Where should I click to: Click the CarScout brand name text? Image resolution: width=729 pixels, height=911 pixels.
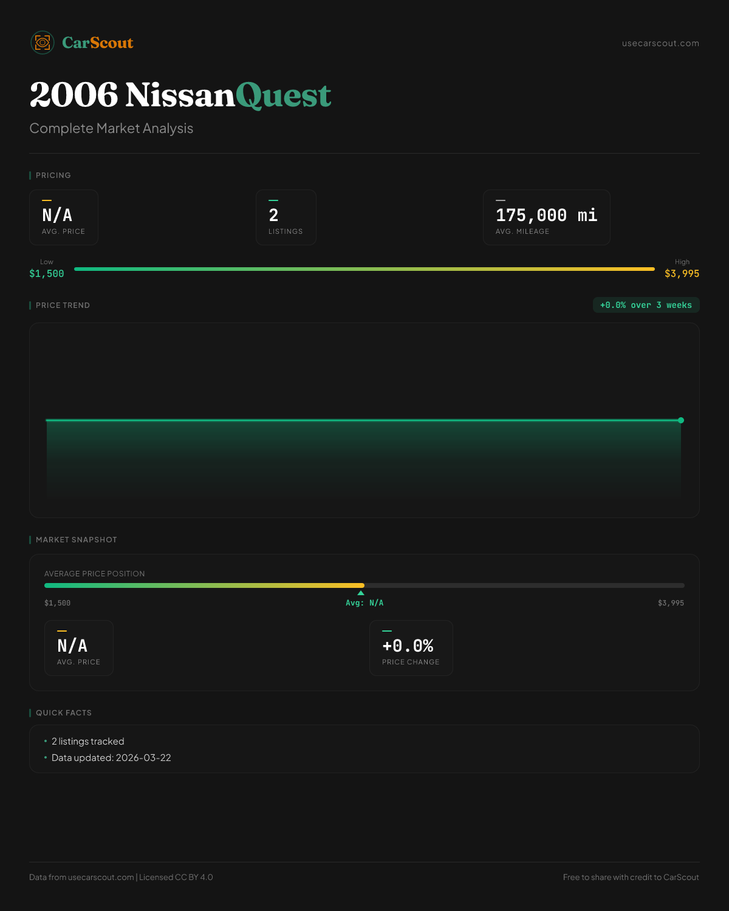click(x=97, y=43)
